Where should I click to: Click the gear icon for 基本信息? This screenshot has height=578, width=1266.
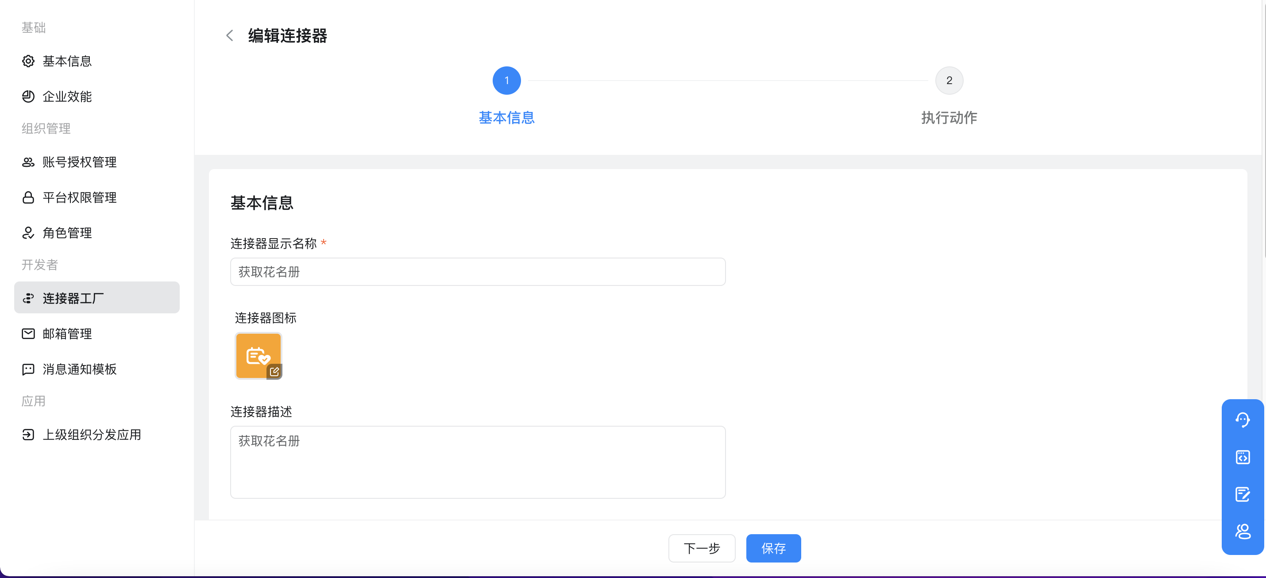pyautogui.click(x=28, y=61)
